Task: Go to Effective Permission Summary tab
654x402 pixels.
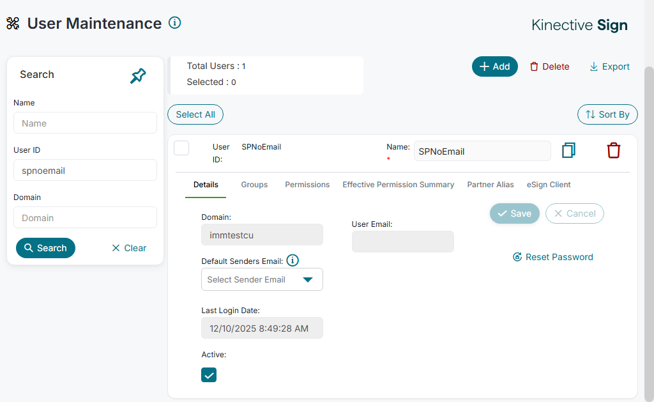Action: coord(398,185)
